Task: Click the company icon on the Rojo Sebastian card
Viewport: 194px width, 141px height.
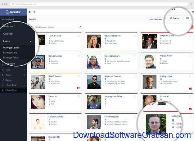Action: pos(49,59)
